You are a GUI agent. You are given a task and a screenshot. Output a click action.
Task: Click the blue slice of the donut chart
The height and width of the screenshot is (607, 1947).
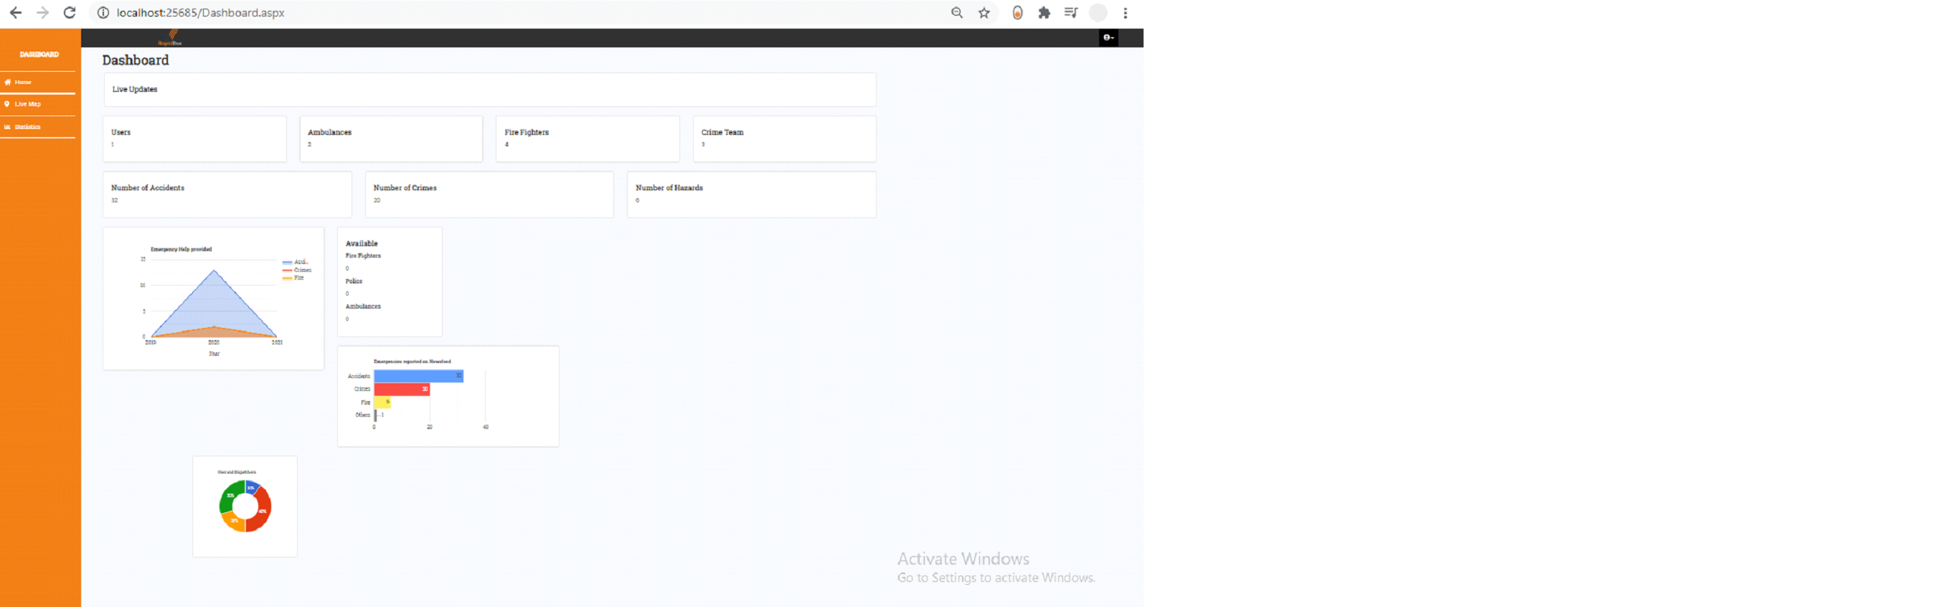tap(253, 486)
